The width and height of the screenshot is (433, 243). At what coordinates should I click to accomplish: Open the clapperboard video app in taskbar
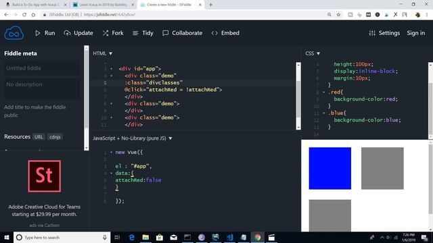(x=271, y=237)
